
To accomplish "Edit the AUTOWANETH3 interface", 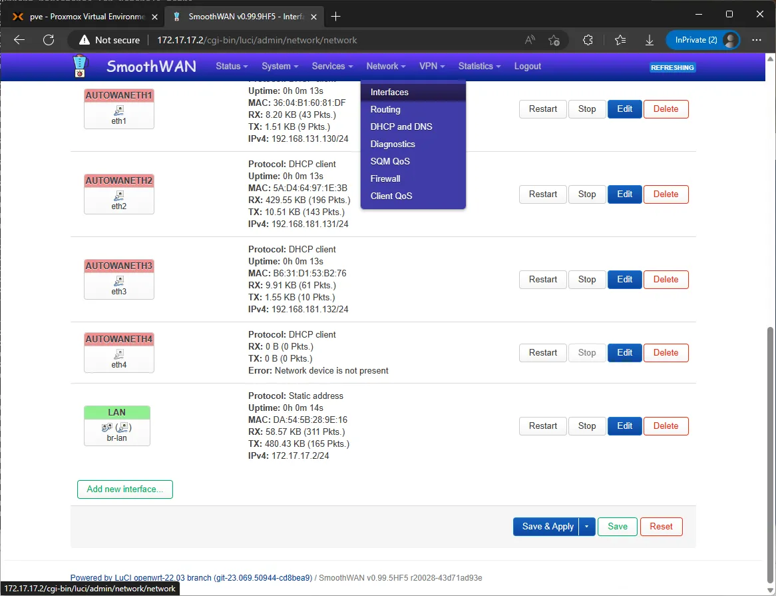I will (624, 280).
